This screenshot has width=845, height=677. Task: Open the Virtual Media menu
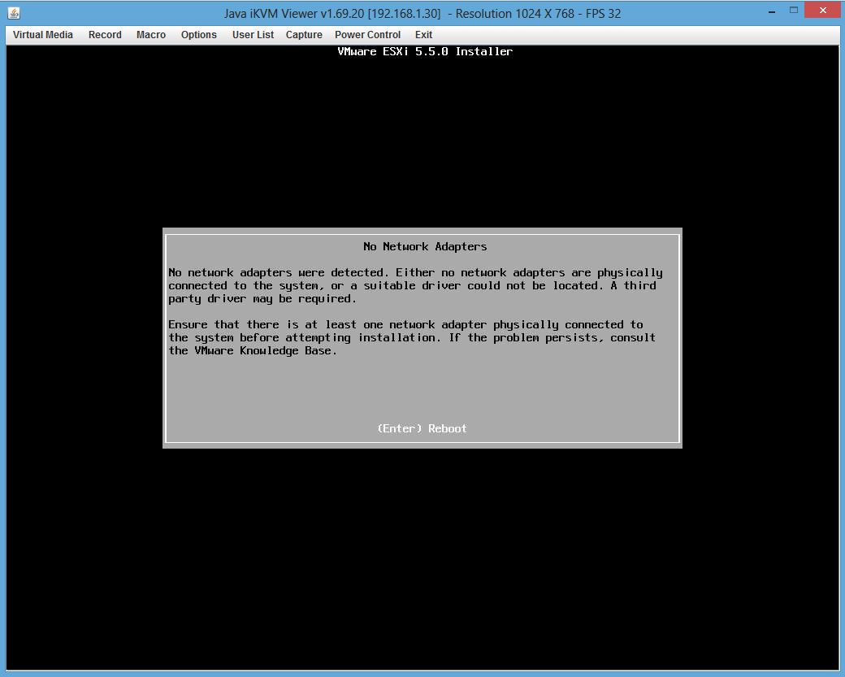(x=42, y=34)
